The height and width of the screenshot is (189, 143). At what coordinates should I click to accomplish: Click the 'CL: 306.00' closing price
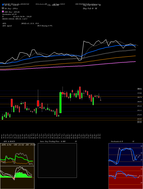[53, 5]
